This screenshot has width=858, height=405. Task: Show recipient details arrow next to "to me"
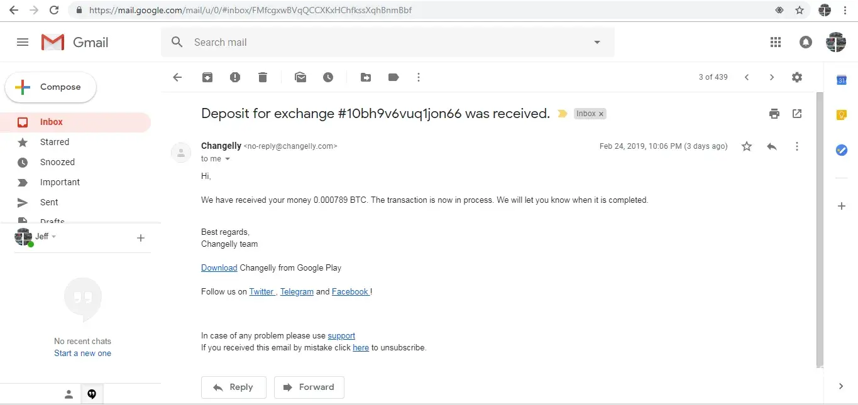point(228,159)
